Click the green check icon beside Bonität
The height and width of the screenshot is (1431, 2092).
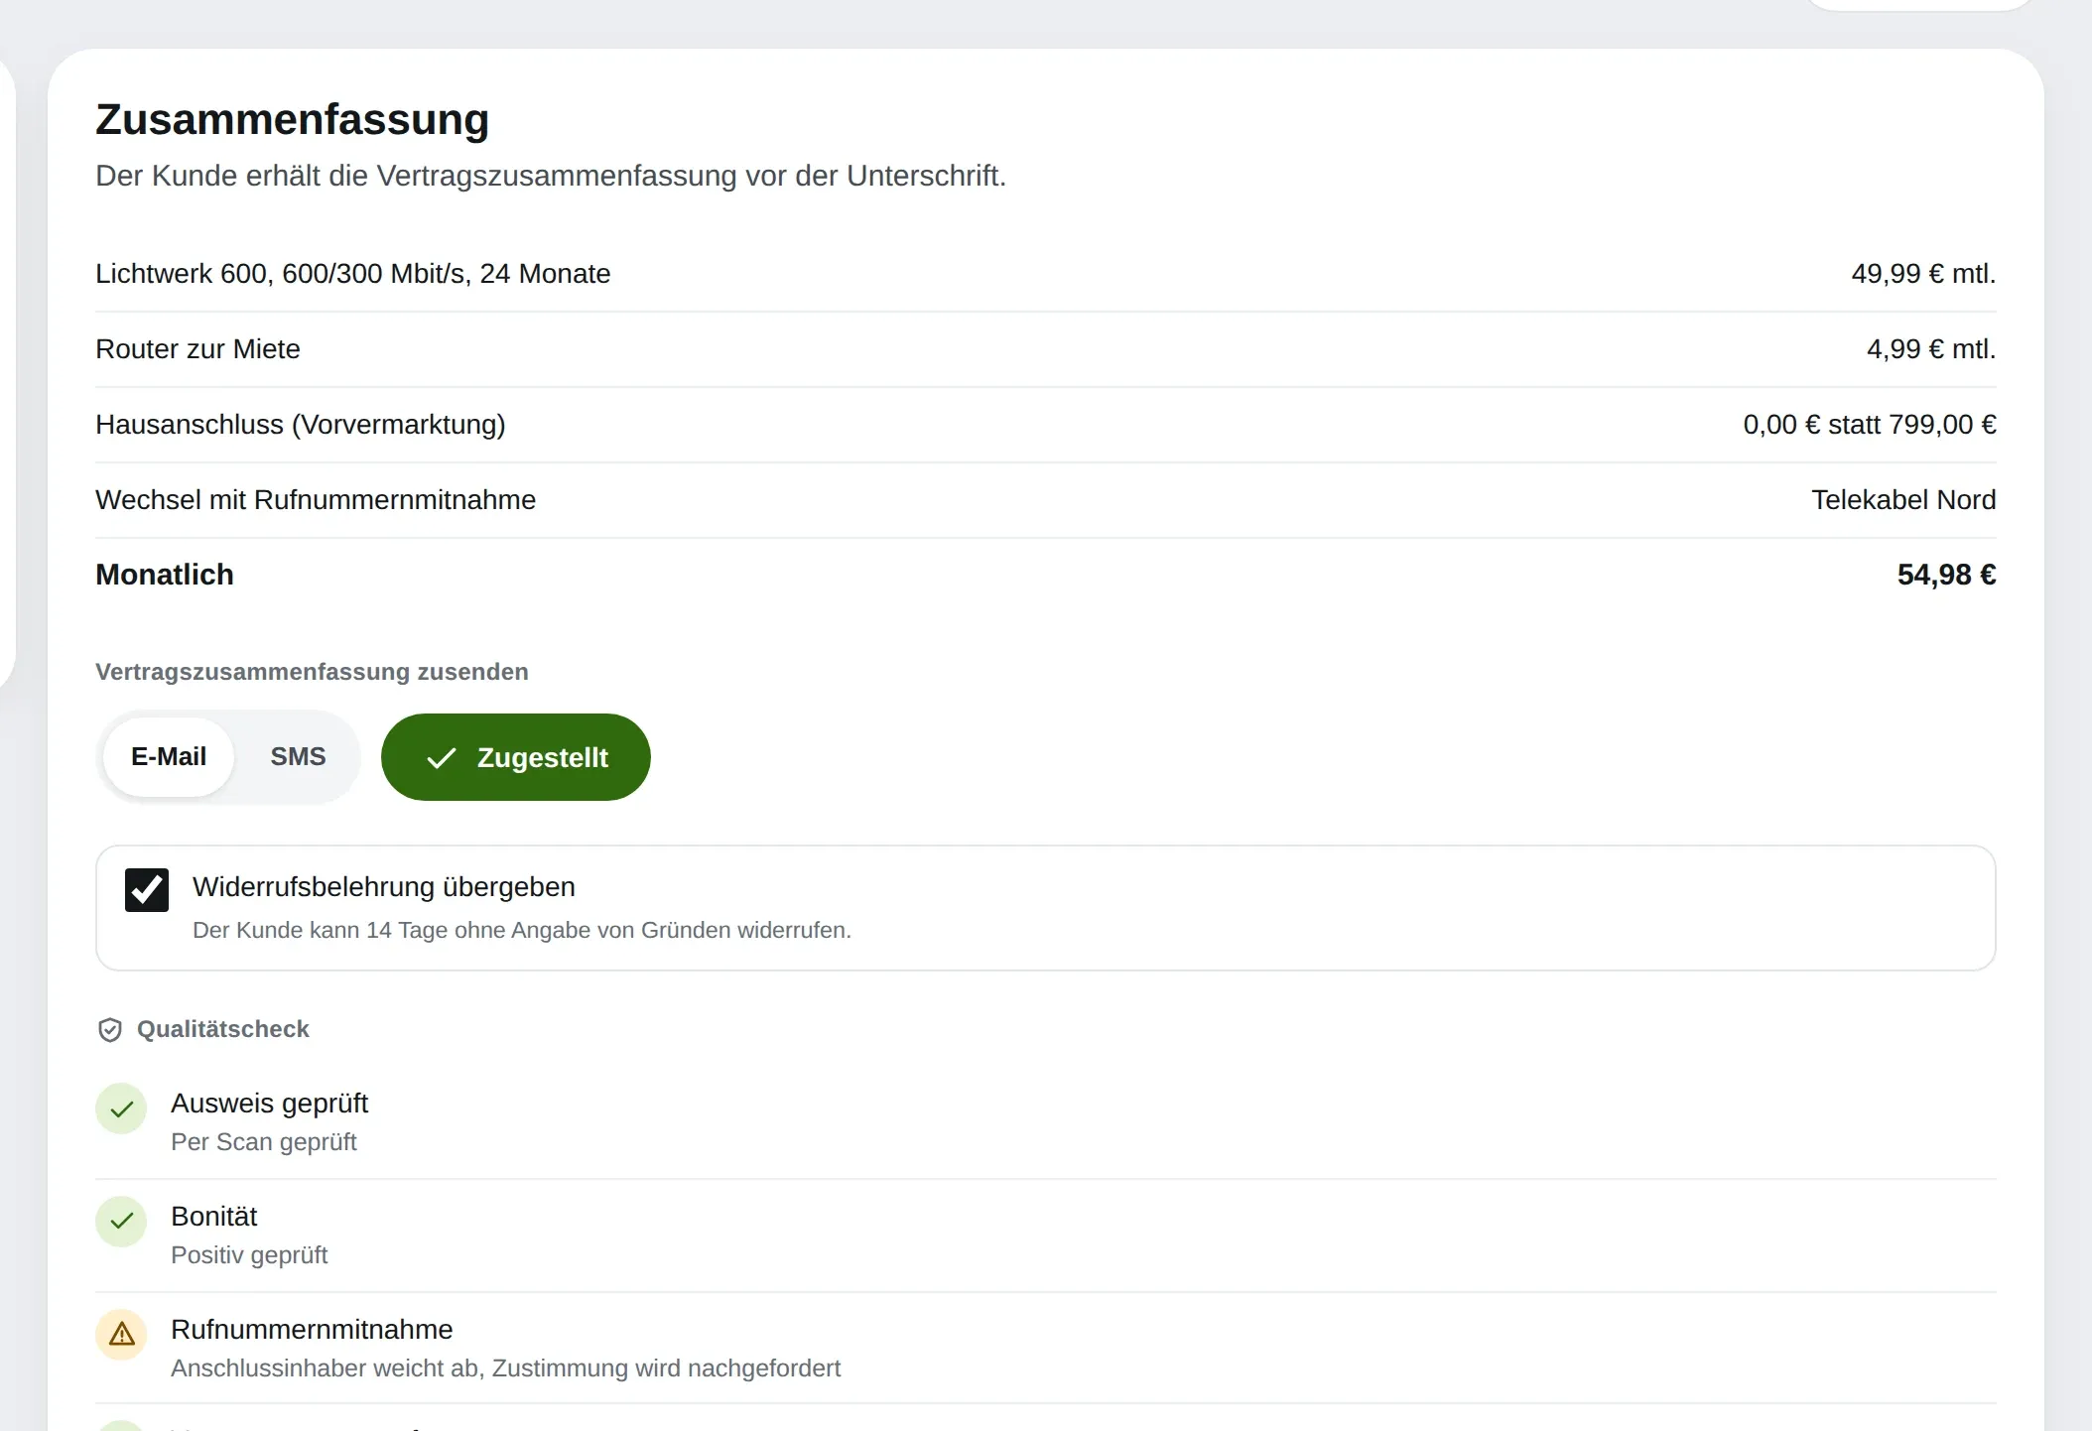pos(121,1222)
